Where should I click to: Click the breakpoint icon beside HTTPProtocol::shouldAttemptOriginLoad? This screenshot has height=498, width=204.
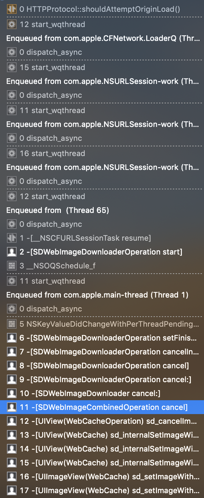point(11,9)
